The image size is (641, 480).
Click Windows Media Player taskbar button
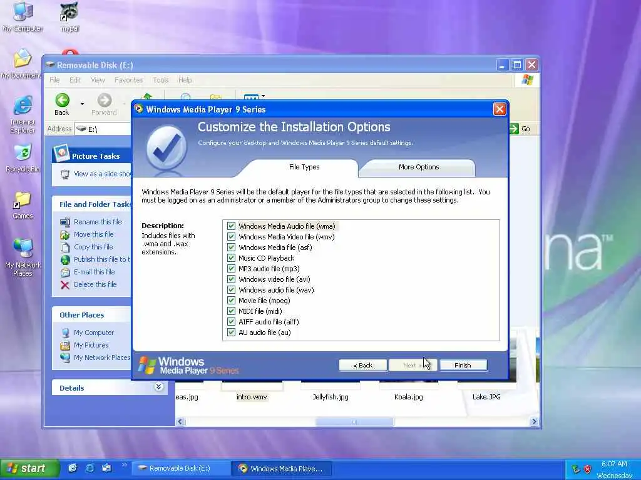click(x=281, y=469)
